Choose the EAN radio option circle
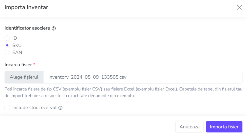This screenshot has height=136, width=247. tap(7, 52)
